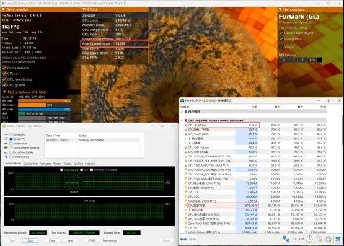Click thermometer icon beside CPU CCD1 (Tdie)

[x=186, y=134]
